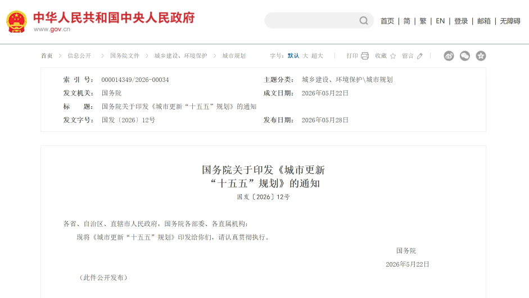Share to Weibo icon
529x298 pixels.
coord(449,56)
